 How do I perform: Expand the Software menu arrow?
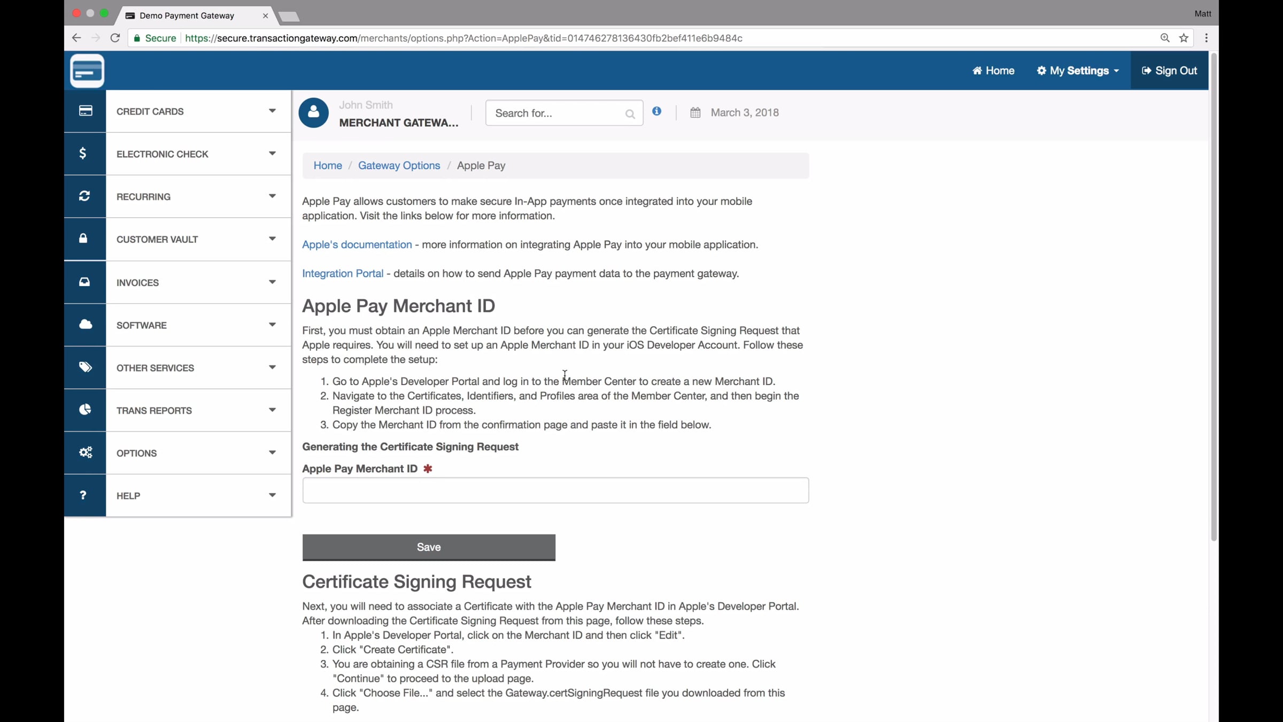(272, 325)
